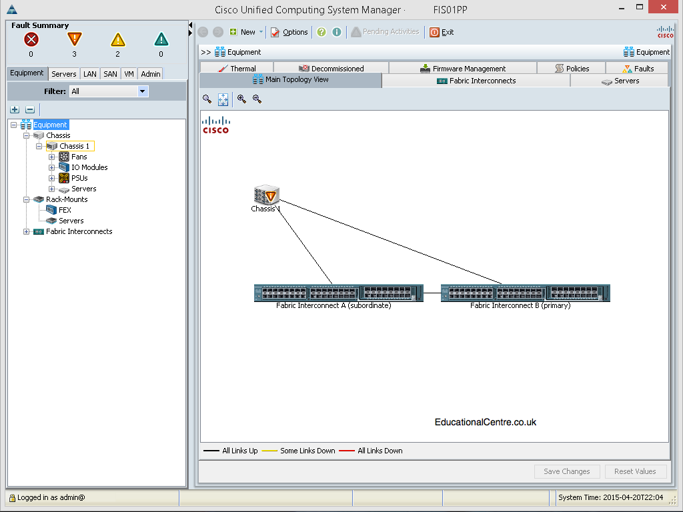Select the Equipment navigation tab
683x512 pixels.
point(27,73)
